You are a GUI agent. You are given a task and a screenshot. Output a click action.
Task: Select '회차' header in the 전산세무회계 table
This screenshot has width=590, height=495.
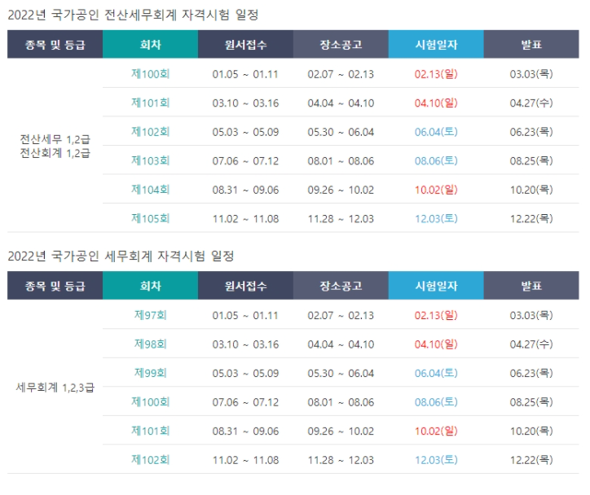coord(150,44)
